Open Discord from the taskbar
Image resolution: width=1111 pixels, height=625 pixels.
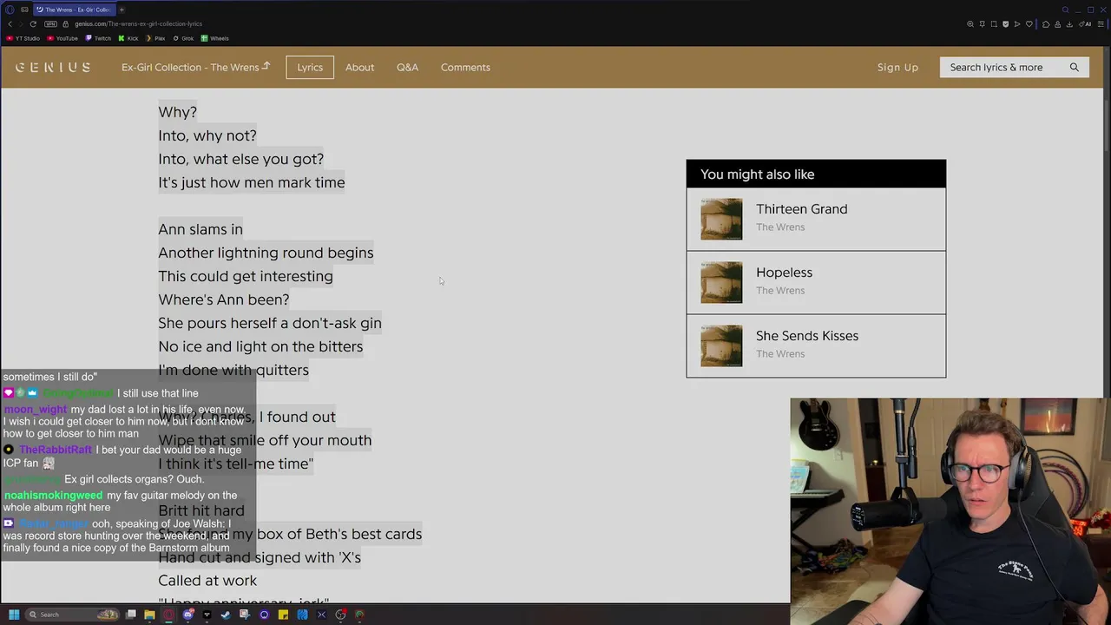[x=188, y=615]
